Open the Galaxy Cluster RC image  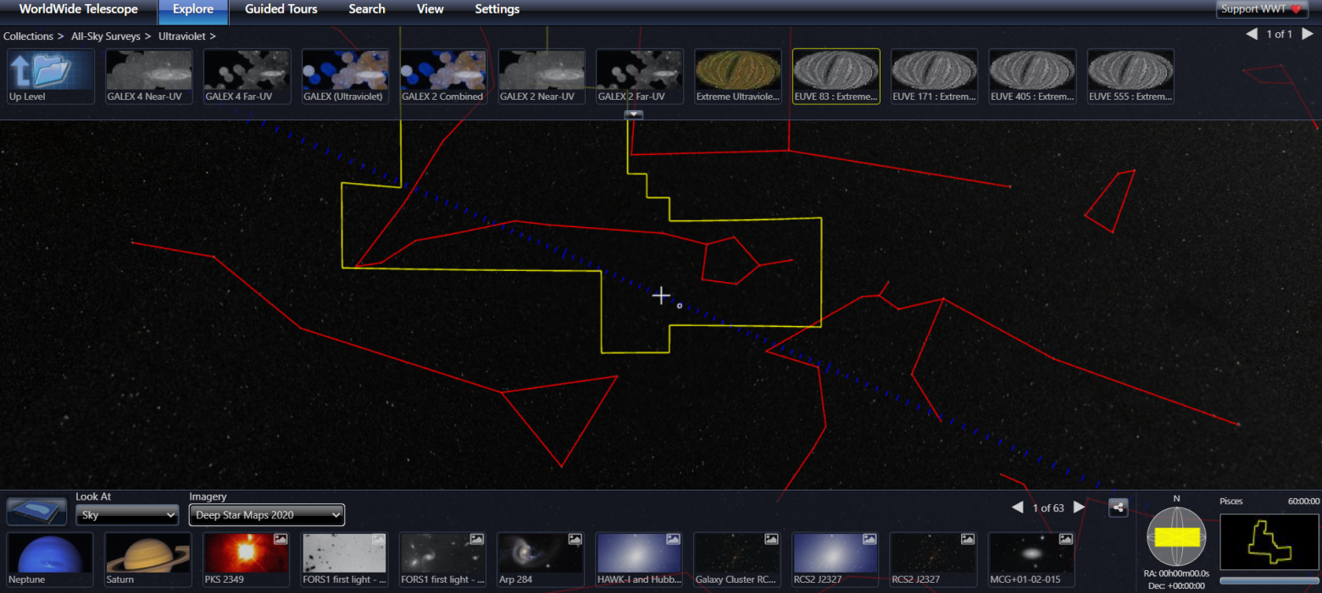[738, 560]
